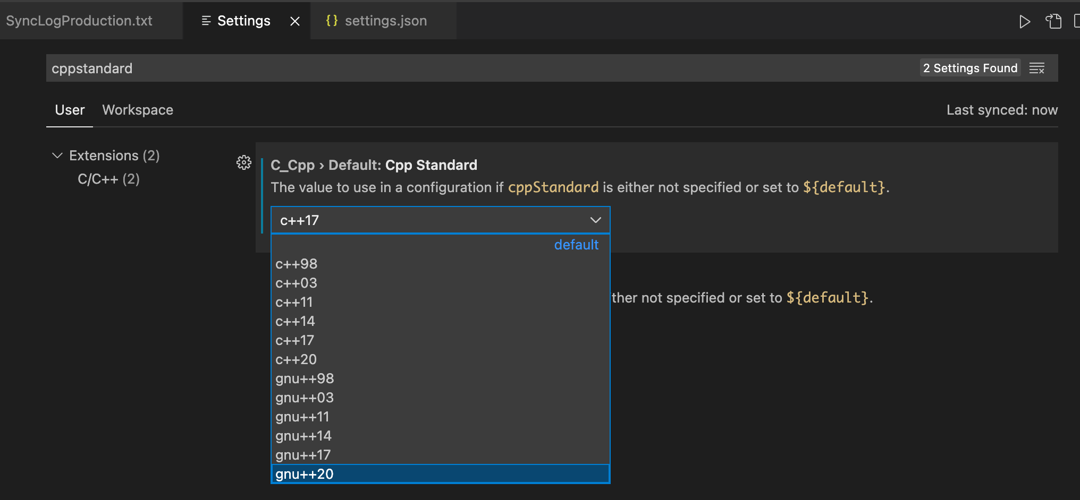1080x500 pixels.
Task: Open settings JSON file icon in toolbar
Action: (x=1053, y=21)
